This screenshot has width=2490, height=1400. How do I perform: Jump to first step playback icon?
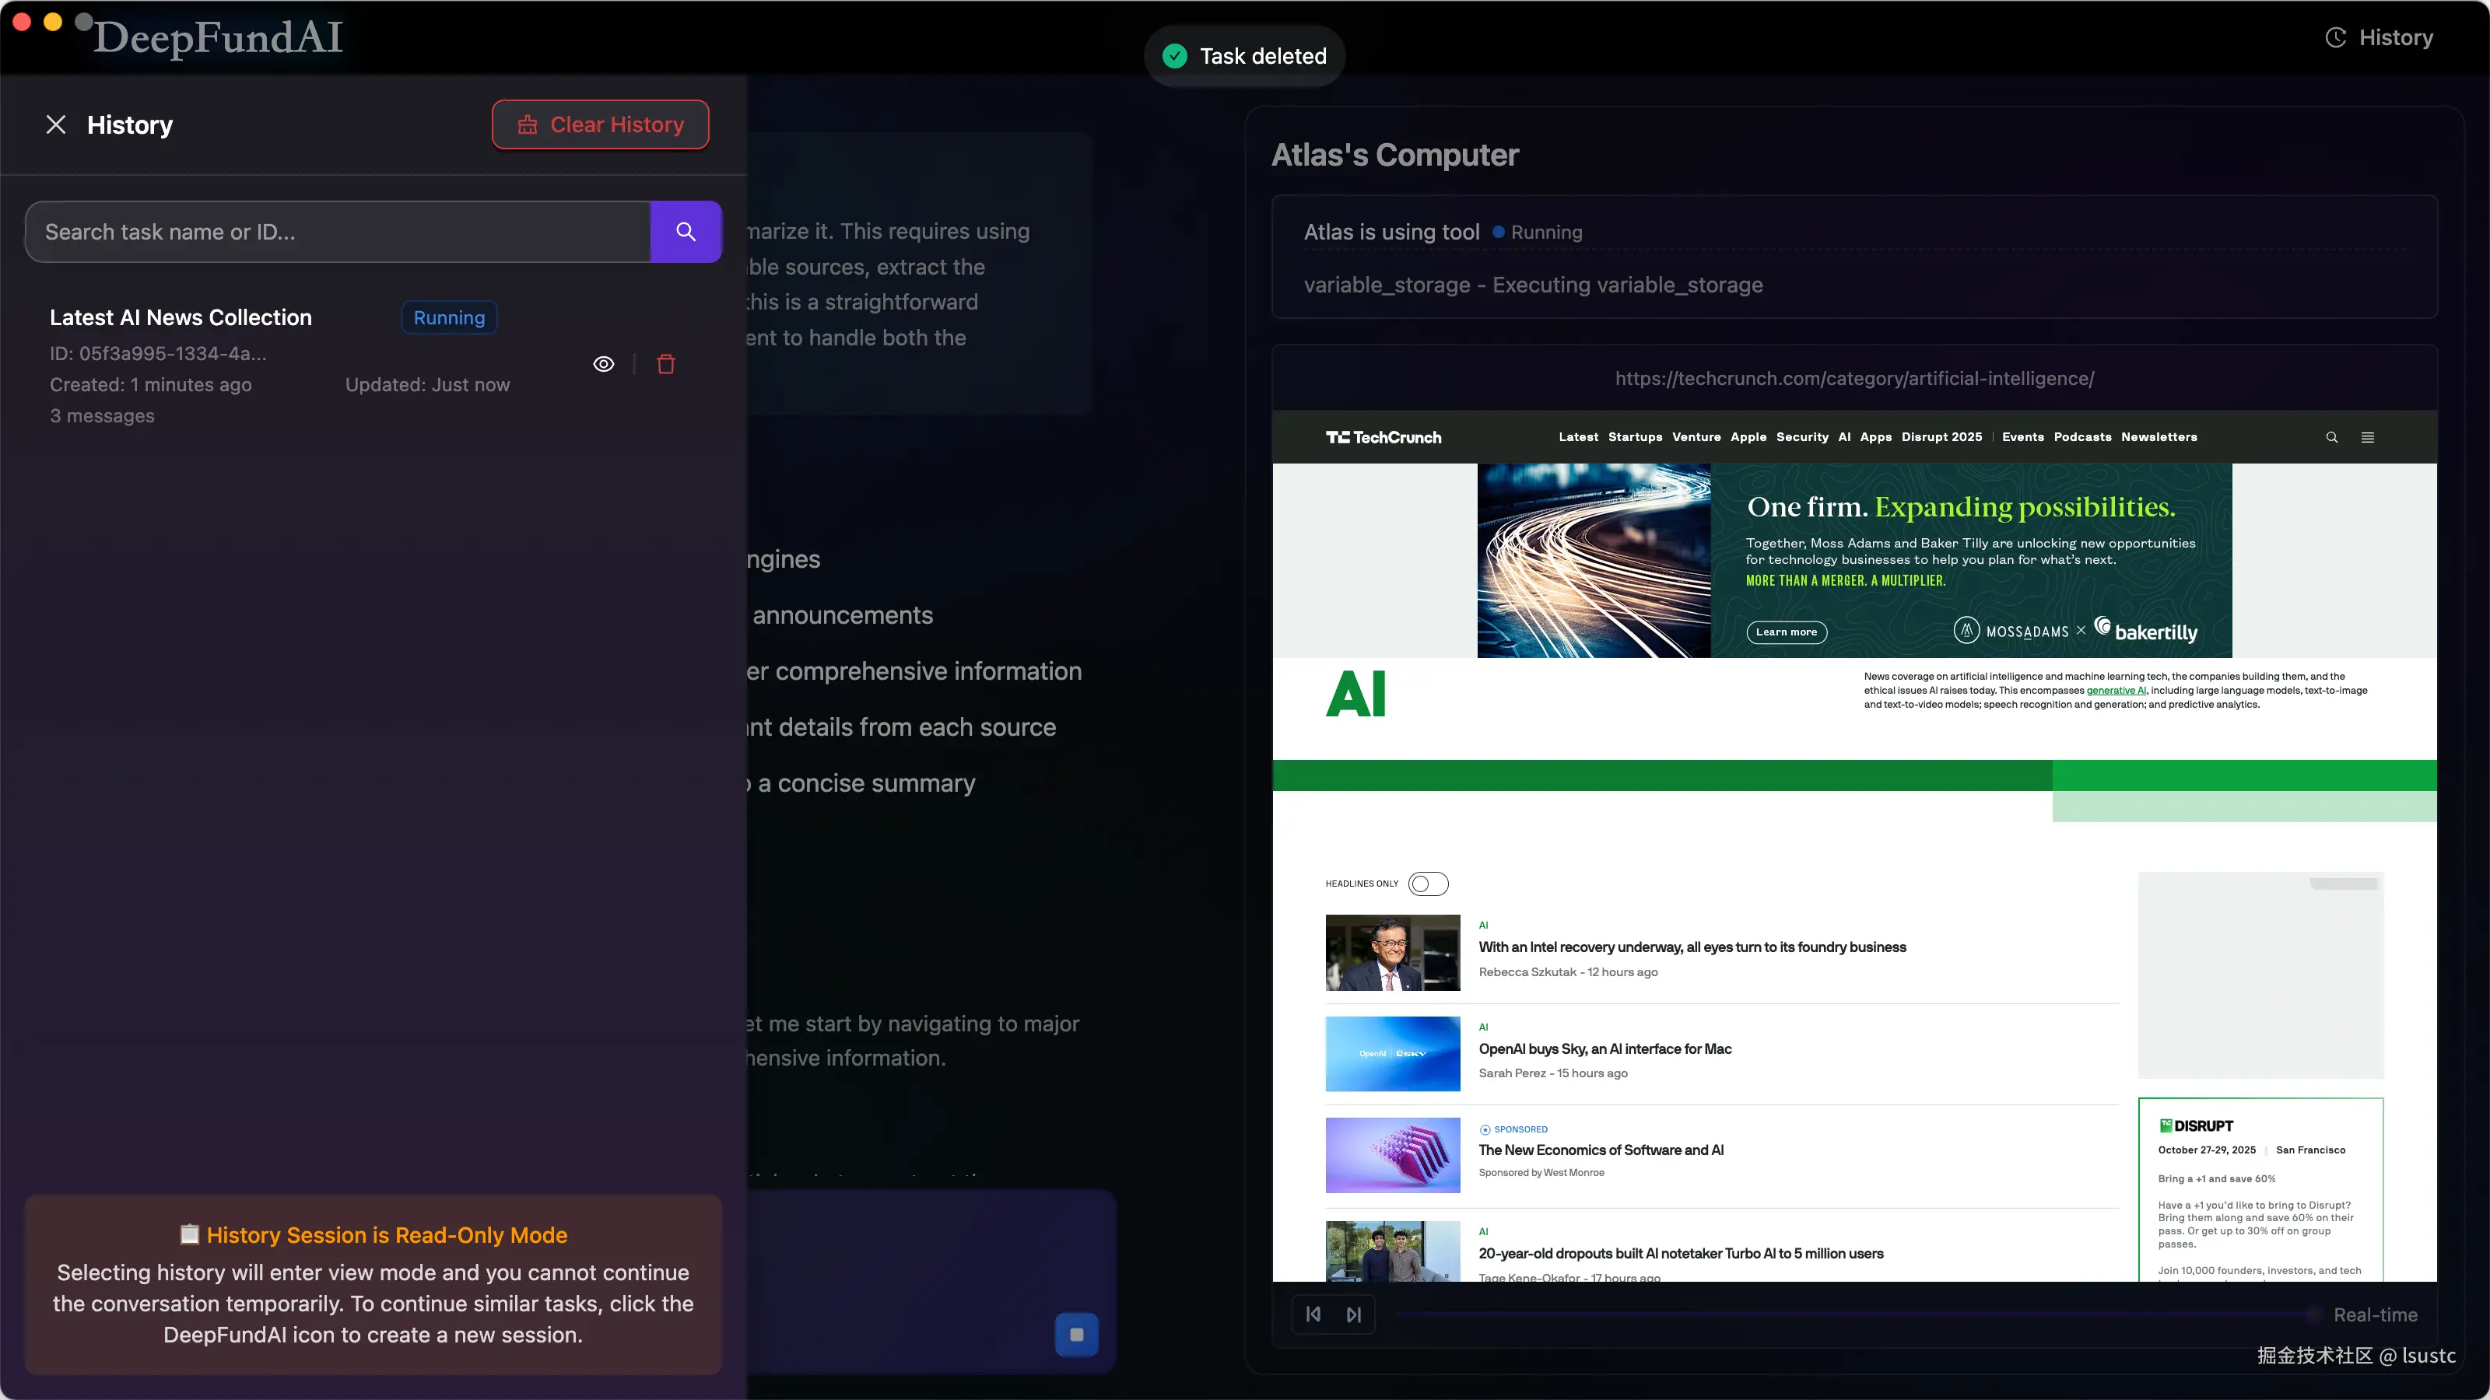click(1313, 1314)
